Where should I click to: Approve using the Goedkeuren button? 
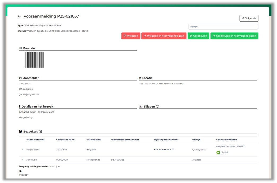click(198, 36)
